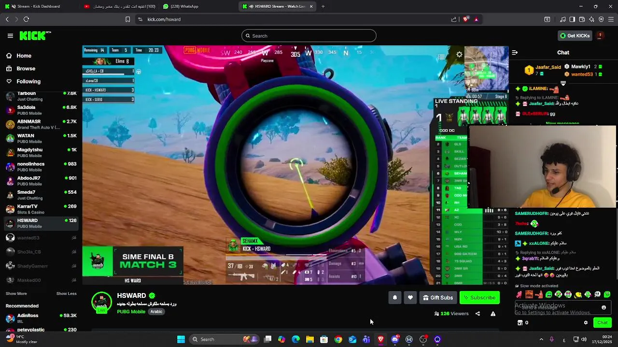Open AdinRoss recommended channel
This screenshot has height=347, width=618.
pos(41,318)
